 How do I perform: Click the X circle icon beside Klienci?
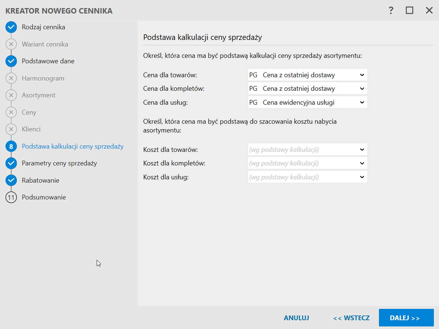coord(11,129)
